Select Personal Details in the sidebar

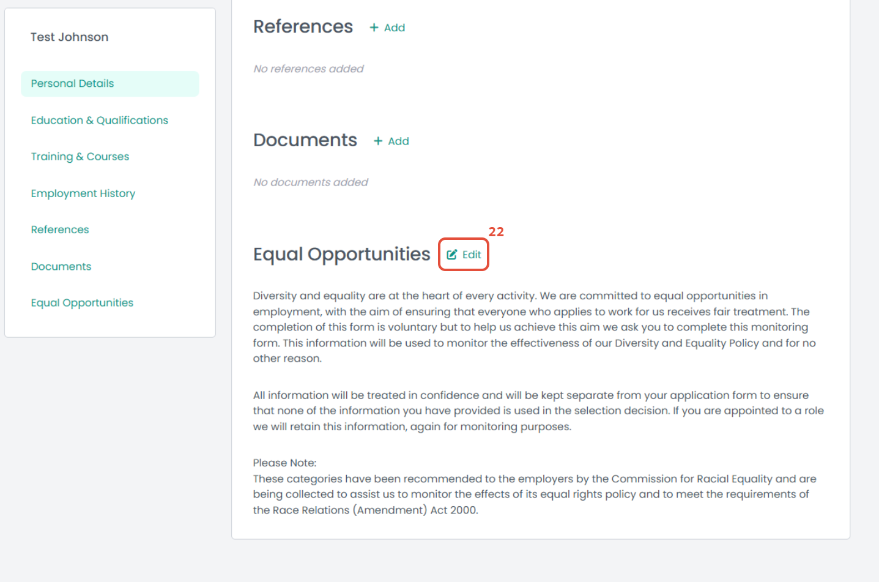(72, 83)
